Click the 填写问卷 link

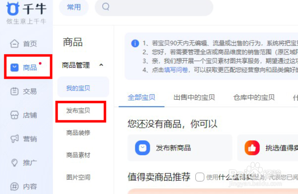coord(176,70)
